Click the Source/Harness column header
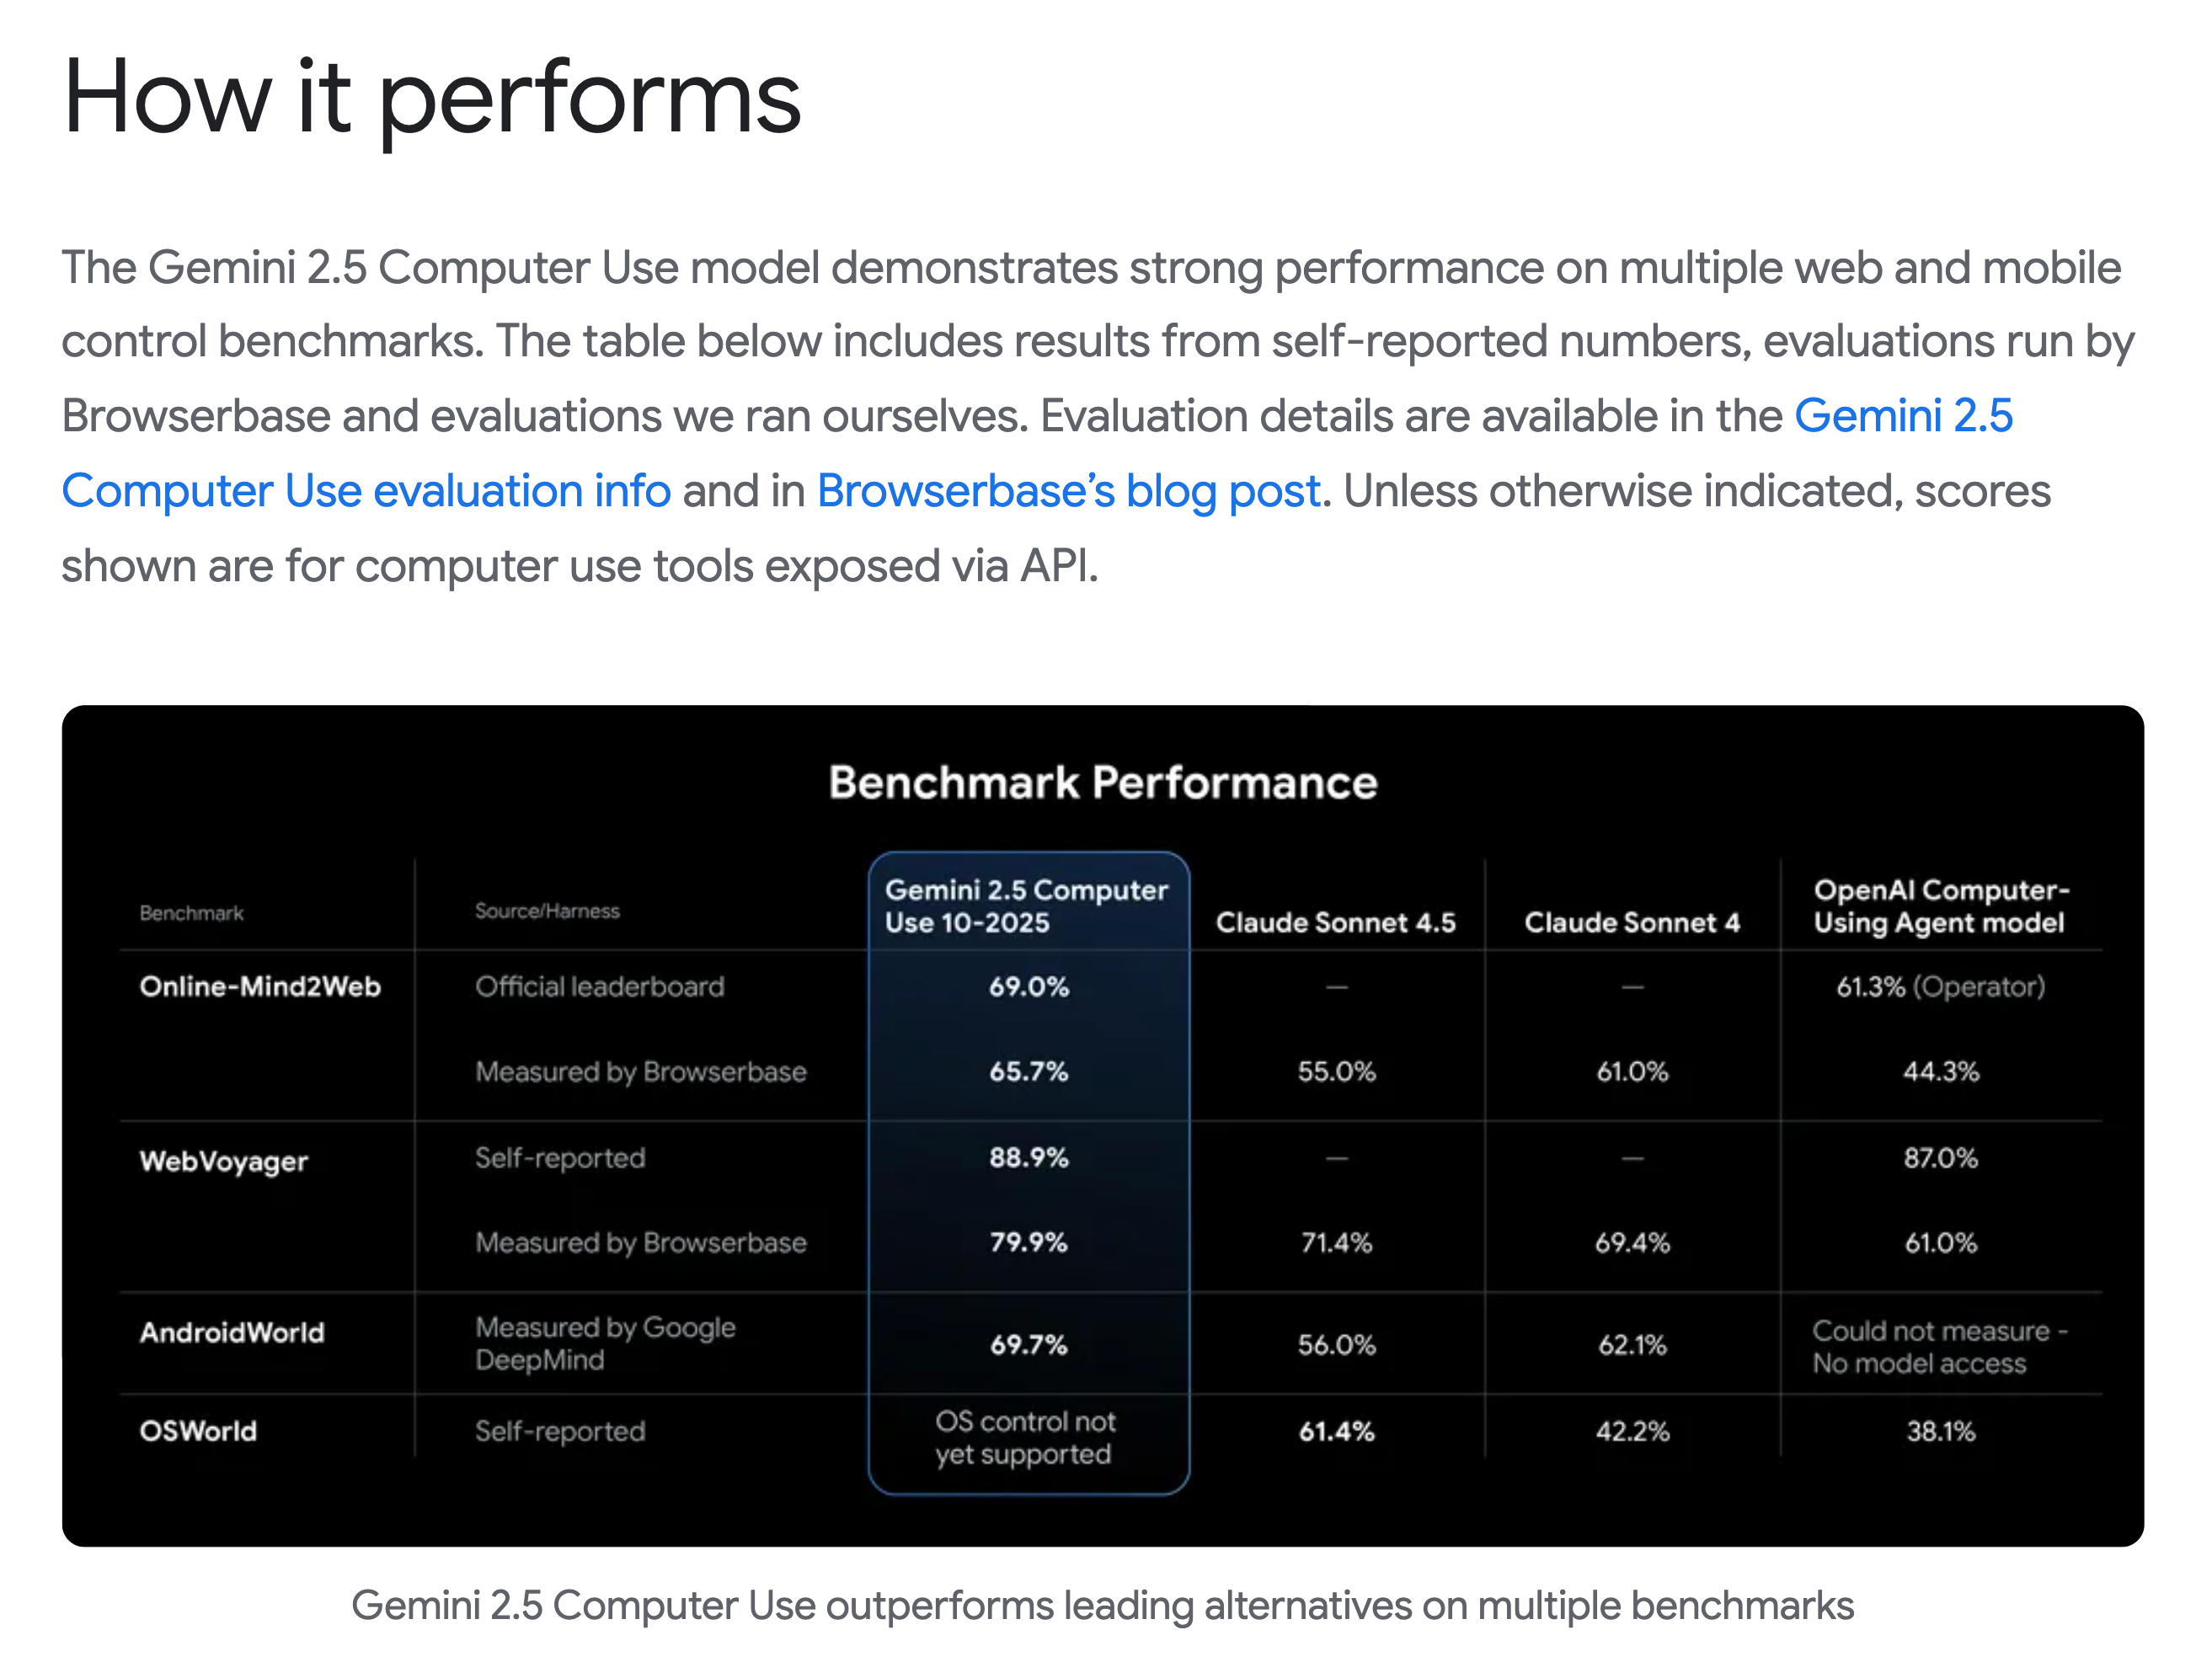2212x1678 pixels. coord(547,911)
